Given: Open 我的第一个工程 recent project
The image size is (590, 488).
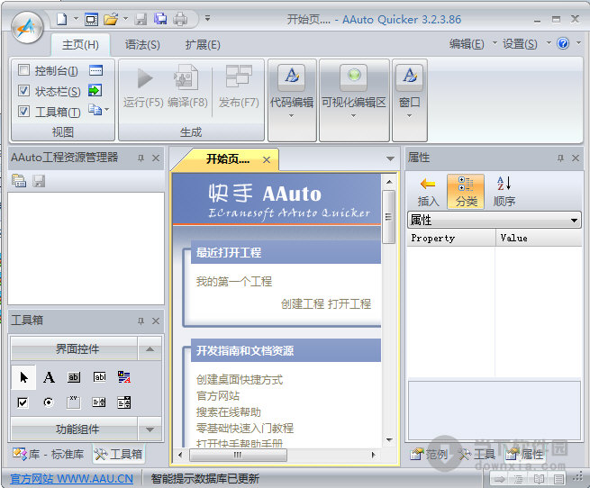Looking at the screenshot, I should (233, 281).
